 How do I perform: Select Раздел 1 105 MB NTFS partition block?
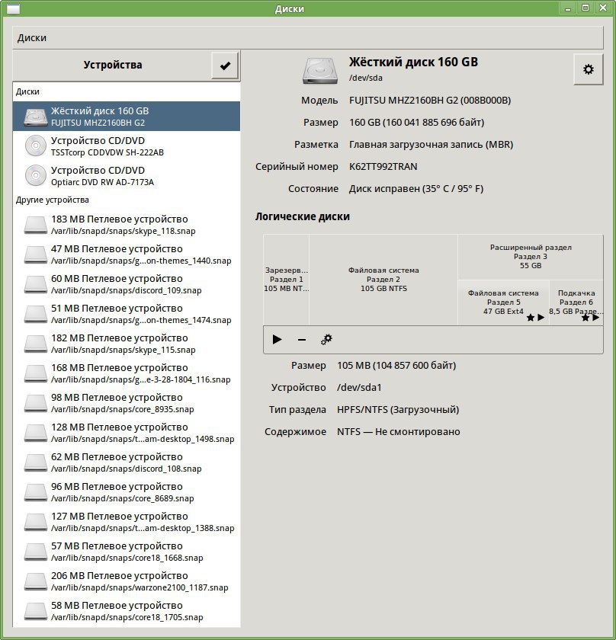tap(286, 280)
